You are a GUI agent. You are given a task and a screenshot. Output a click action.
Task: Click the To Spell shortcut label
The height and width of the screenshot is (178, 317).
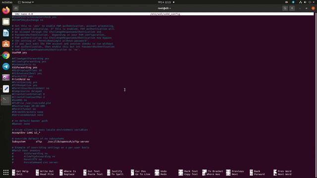point(117,174)
